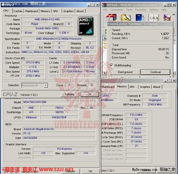
Task: Click the Chipset value 790GX
Action: [59, 108]
